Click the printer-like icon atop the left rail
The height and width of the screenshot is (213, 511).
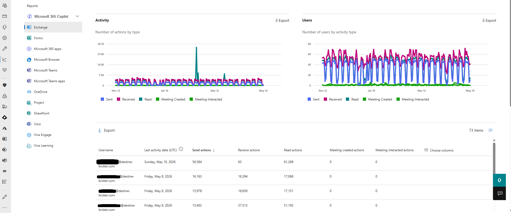point(5,6)
